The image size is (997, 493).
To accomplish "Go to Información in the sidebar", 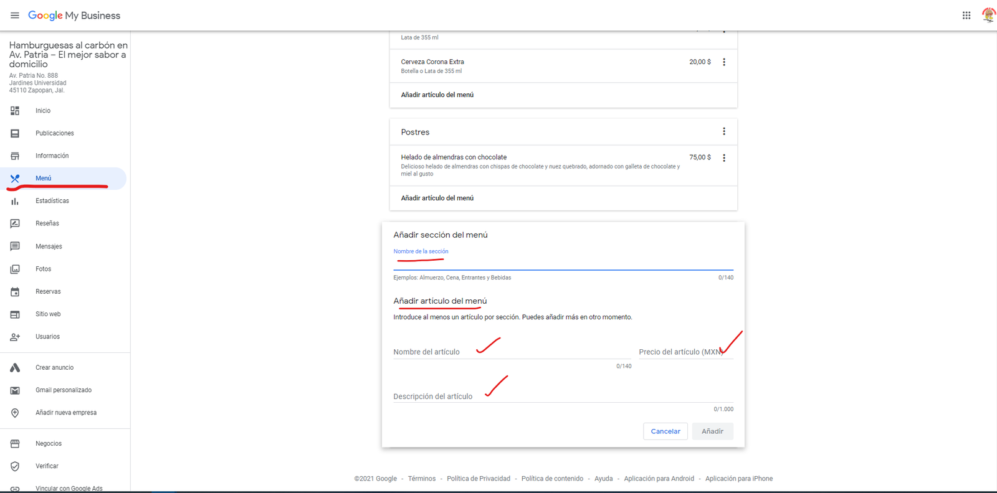I will pyautogui.click(x=52, y=156).
